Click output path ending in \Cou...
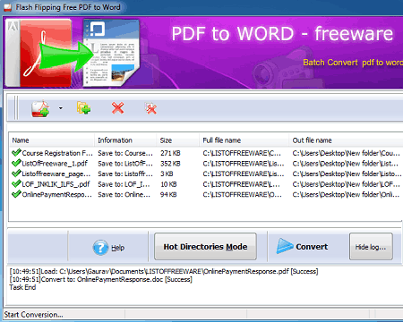This screenshot has height=322, width=403. pos(347,153)
